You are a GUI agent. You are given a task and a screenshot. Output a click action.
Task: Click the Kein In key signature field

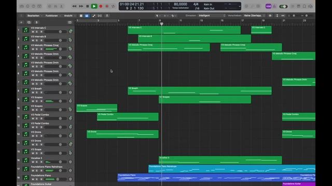[208, 4]
